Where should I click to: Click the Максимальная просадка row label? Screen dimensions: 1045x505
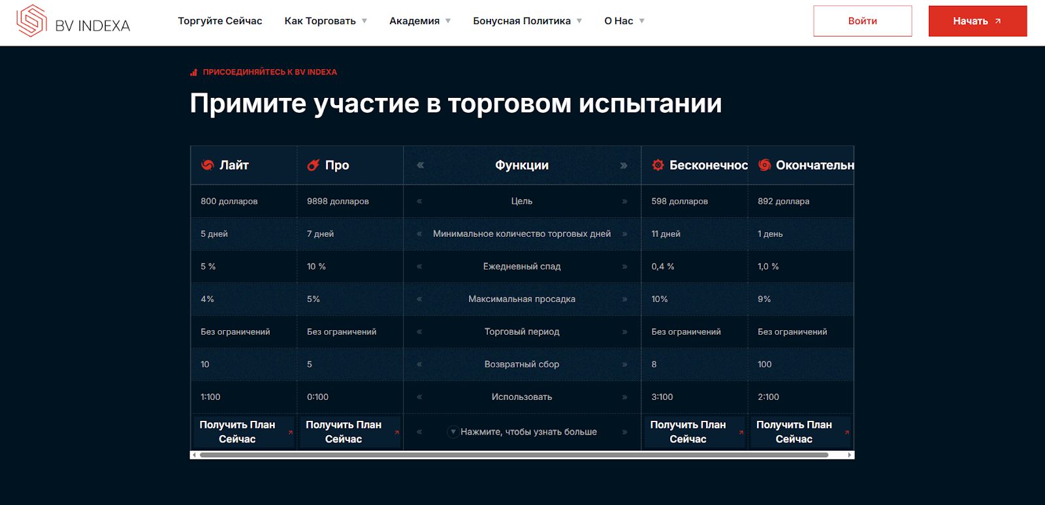tap(522, 299)
